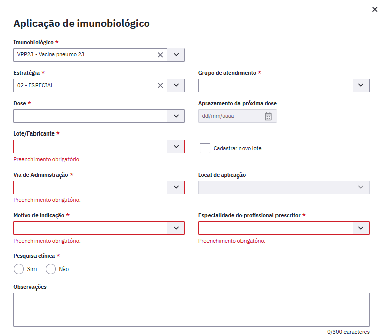Expand Estratégia dropdown arrow
Viewport: 381px width, 336px height.
(x=176, y=85)
